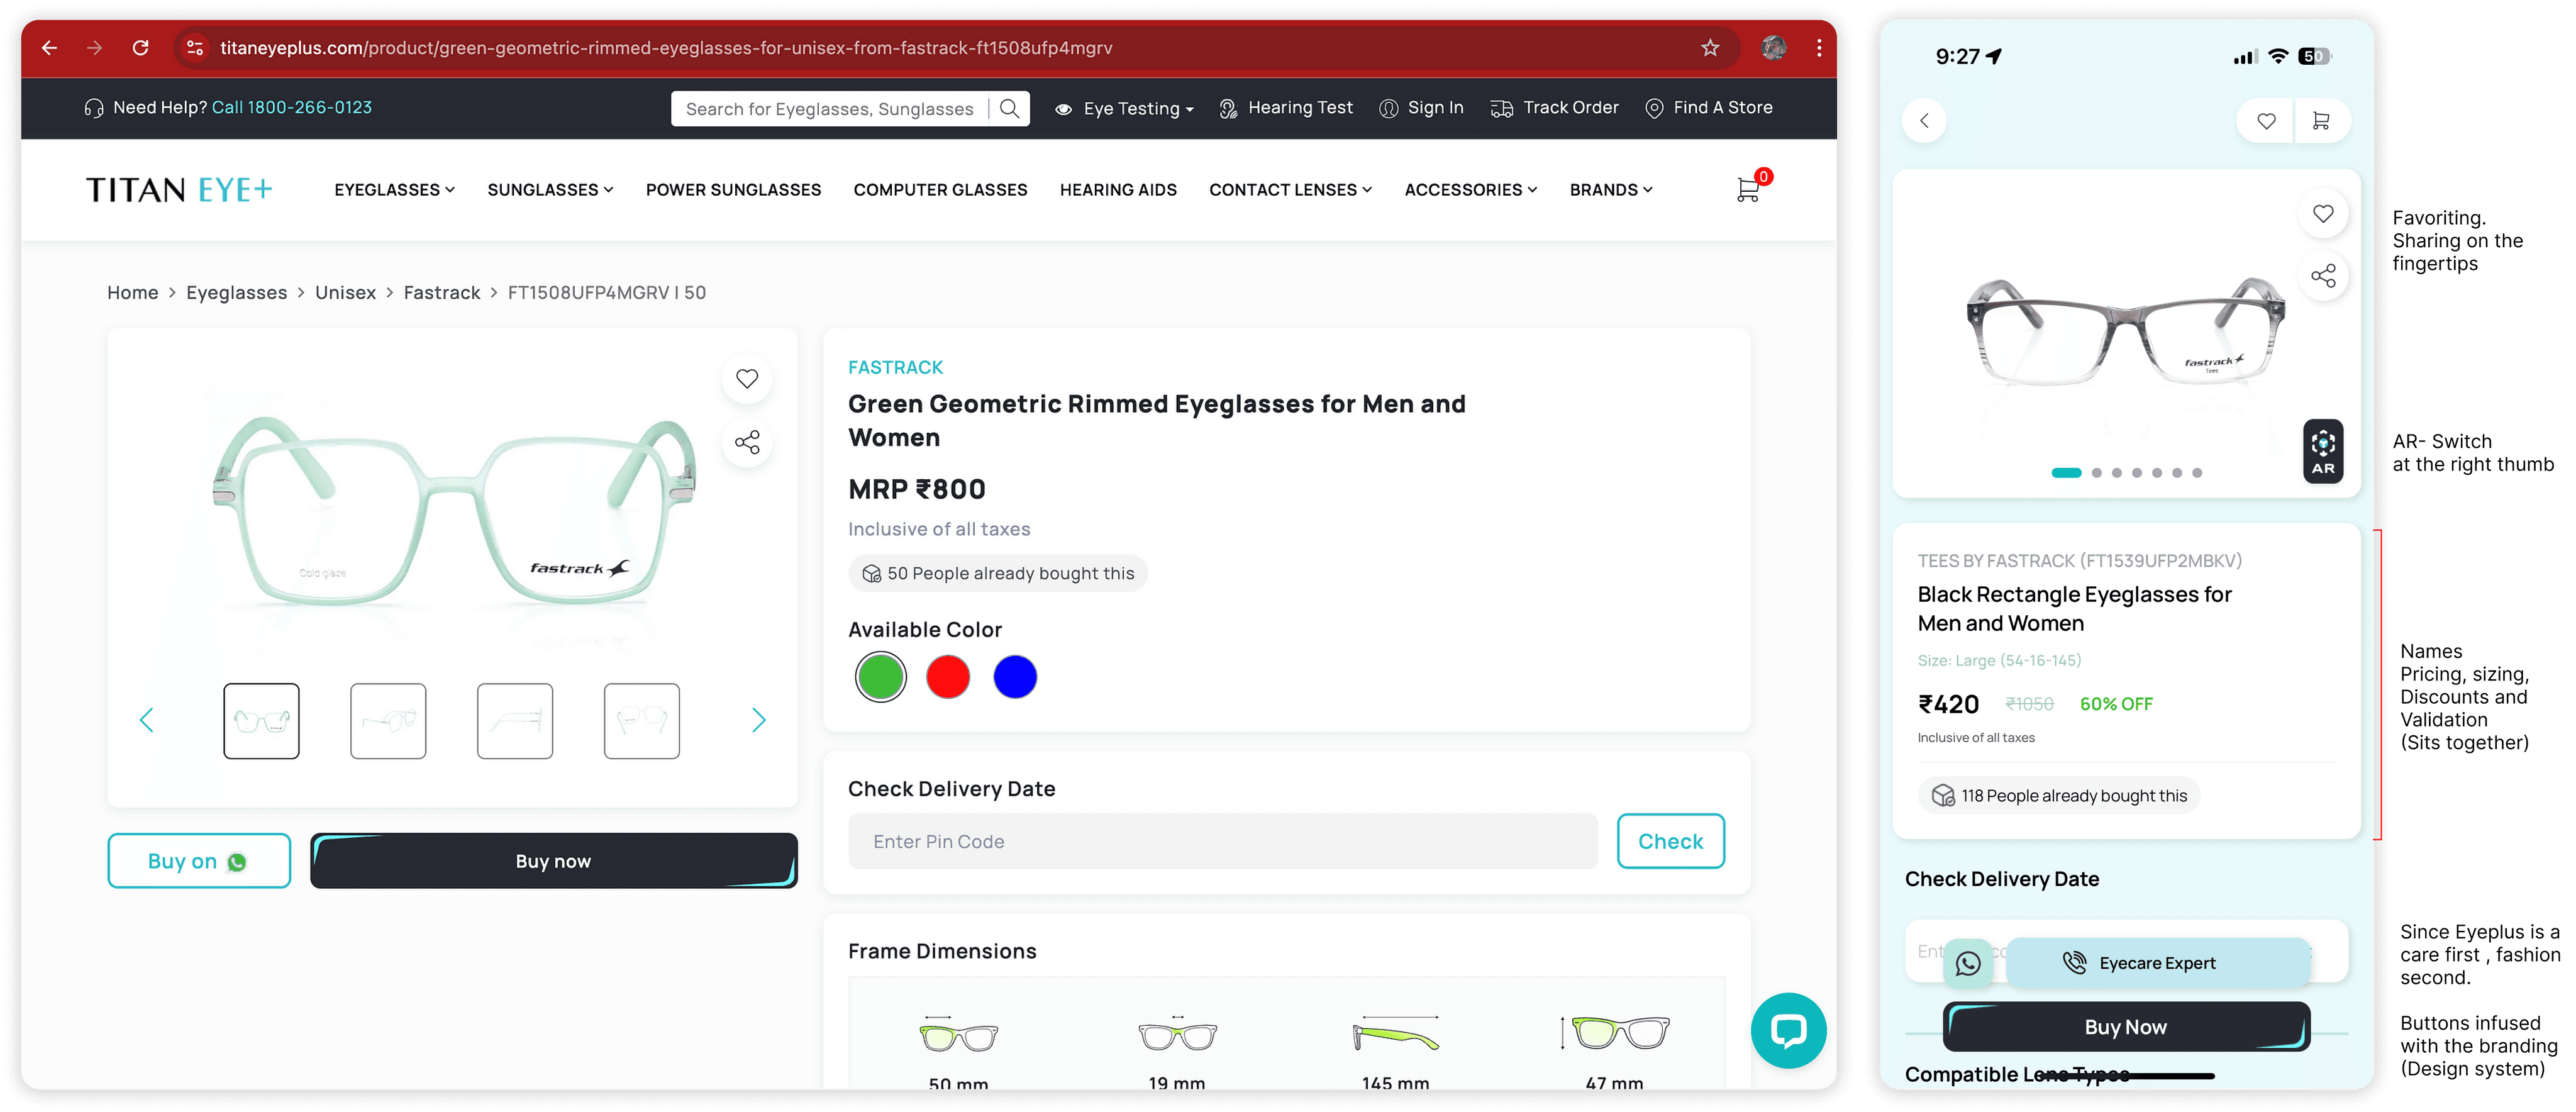Switch to AR try-on in mobile mockup
2576x1112 pixels.
pos(2323,451)
